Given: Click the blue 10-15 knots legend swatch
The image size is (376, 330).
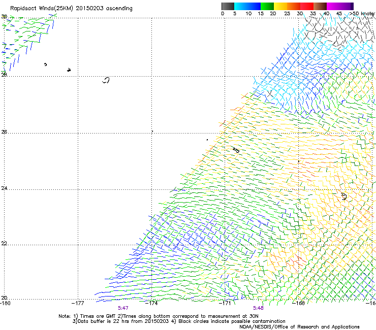Looking at the screenshot, I should coord(254,6).
